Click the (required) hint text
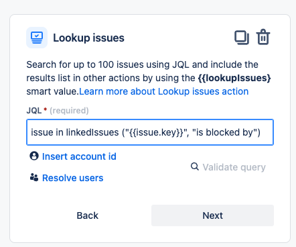 tap(69, 111)
